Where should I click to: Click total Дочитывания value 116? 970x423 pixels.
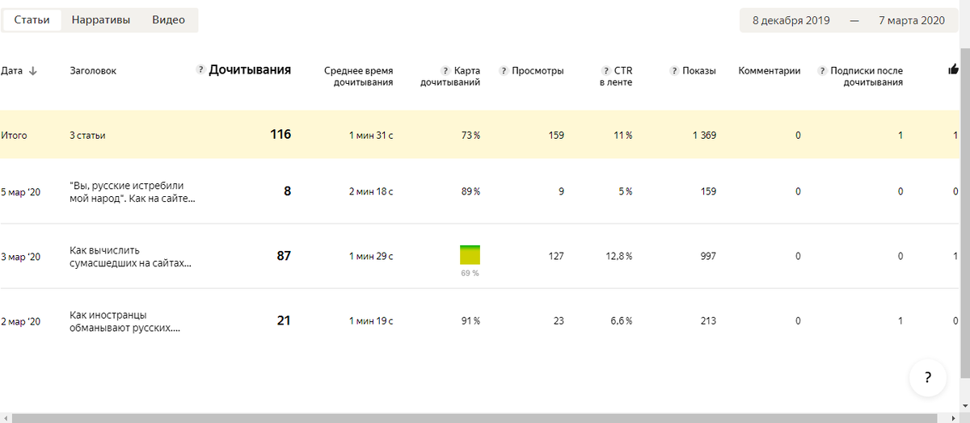(x=280, y=135)
